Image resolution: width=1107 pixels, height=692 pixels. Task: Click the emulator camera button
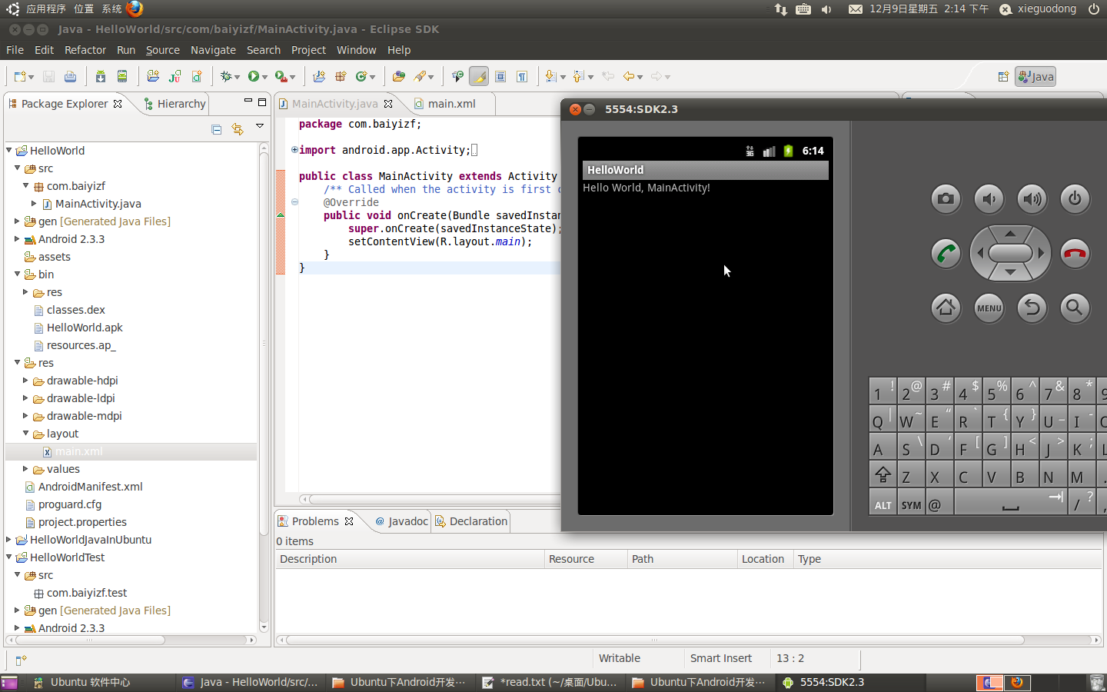click(946, 199)
